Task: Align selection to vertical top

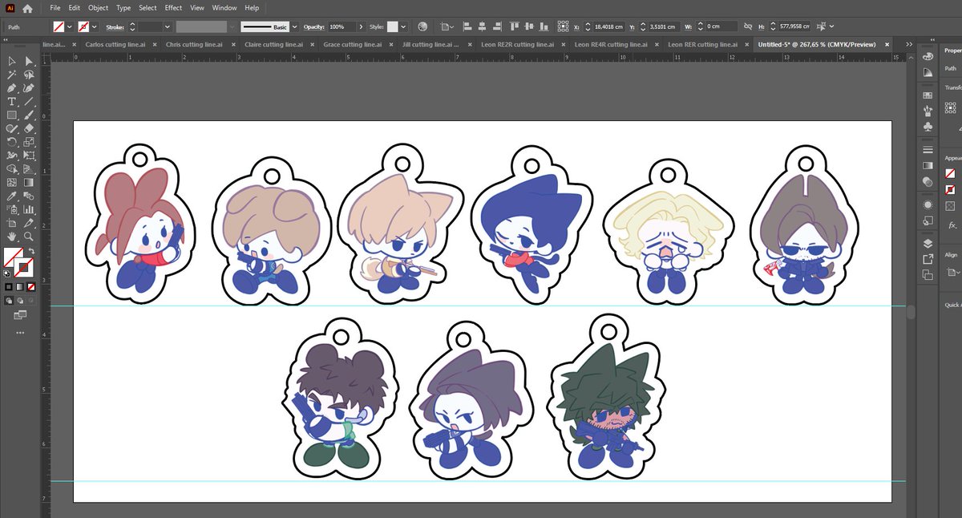Action: click(x=515, y=26)
